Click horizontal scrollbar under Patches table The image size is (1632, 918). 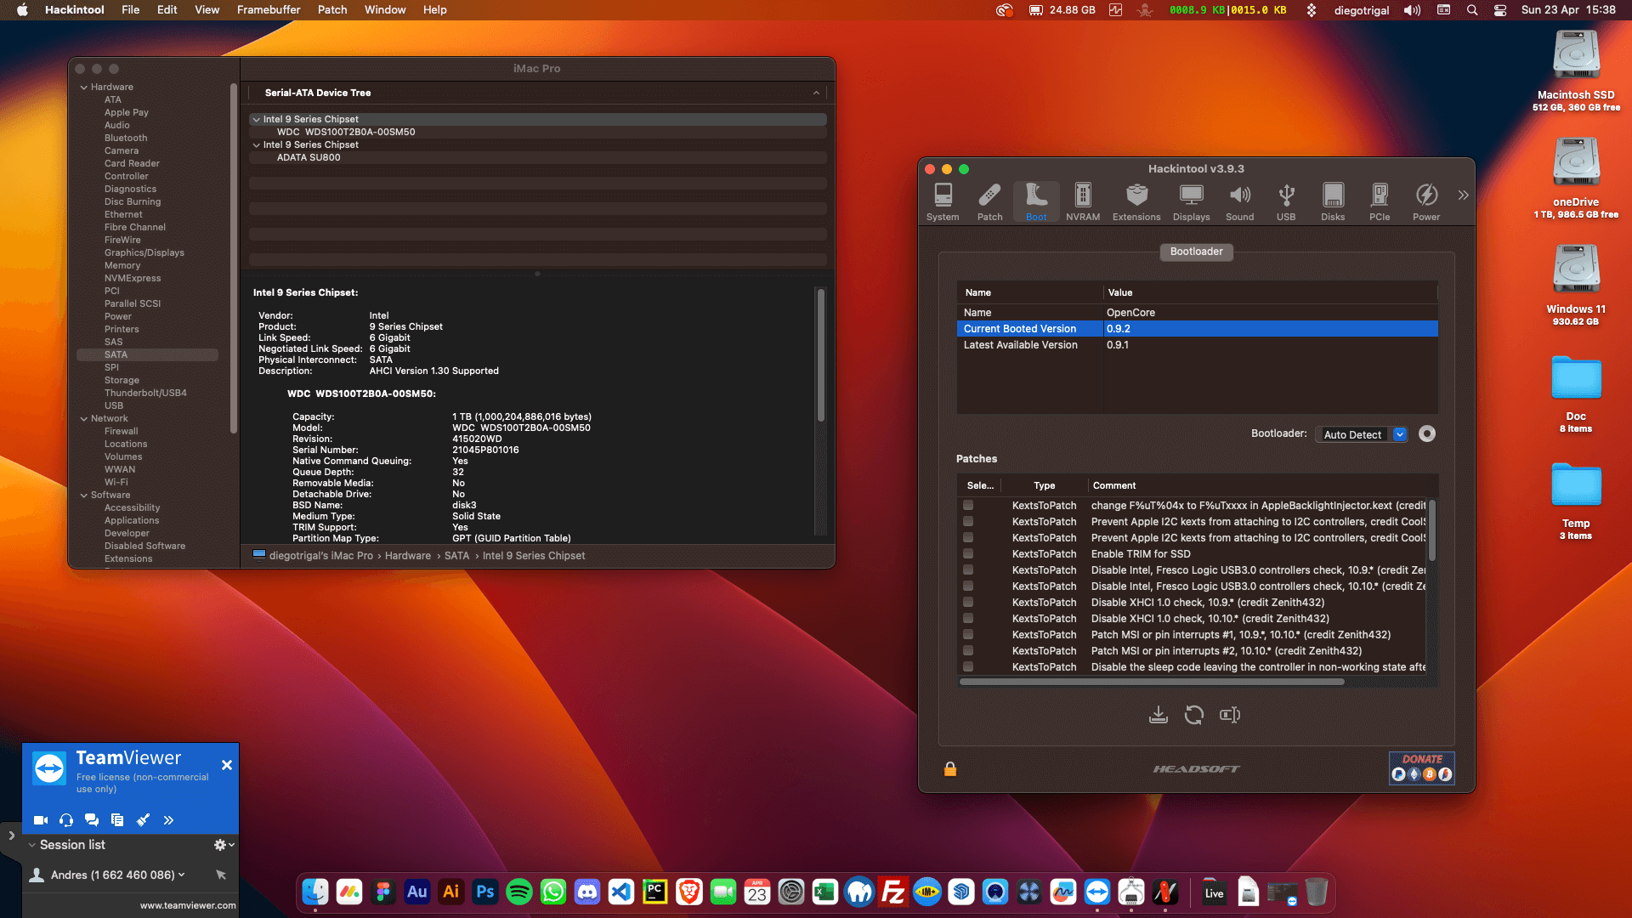pyautogui.click(x=1152, y=682)
